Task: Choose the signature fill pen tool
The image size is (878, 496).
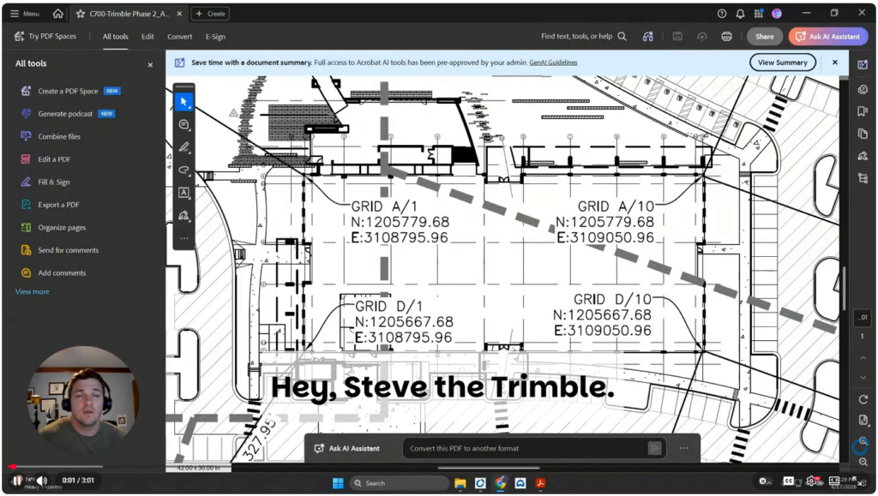Action: tap(183, 215)
